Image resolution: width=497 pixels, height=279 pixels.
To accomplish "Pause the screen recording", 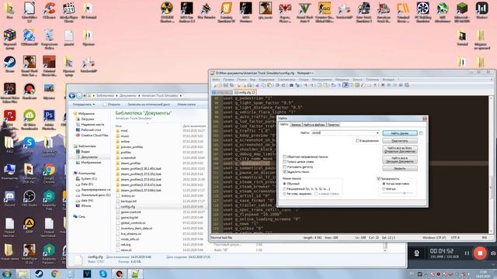I will (467, 253).
